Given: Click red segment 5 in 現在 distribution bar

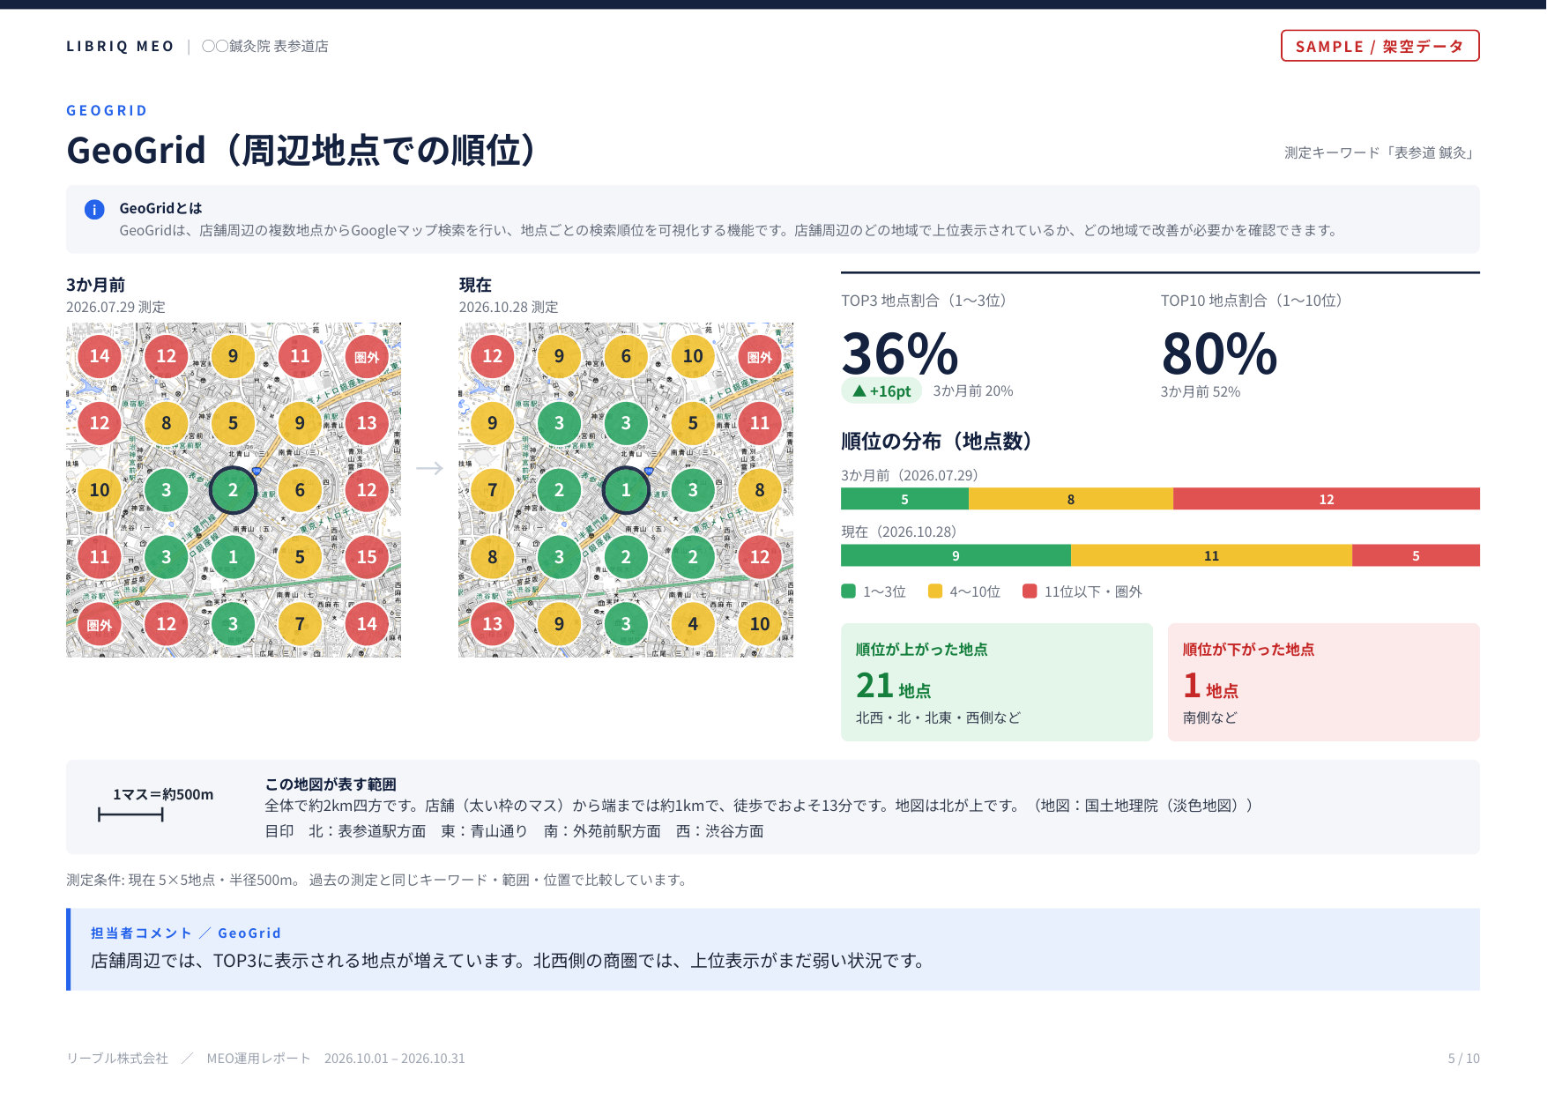Looking at the screenshot, I should click(x=1416, y=555).
